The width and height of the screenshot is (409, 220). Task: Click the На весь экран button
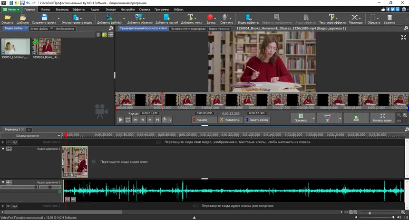pos(382,118)
